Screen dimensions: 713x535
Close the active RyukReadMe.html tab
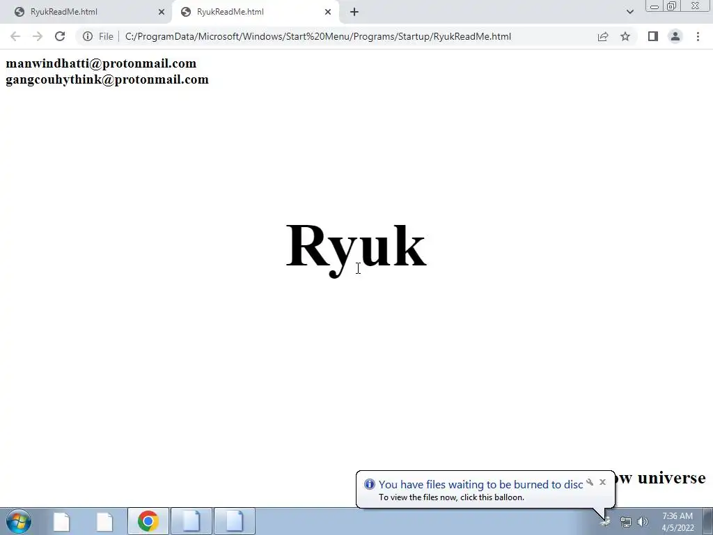pos(328,12)
